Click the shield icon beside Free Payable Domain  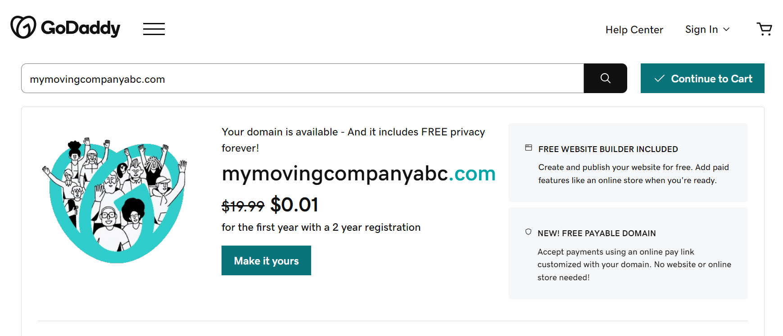(528, 232)
